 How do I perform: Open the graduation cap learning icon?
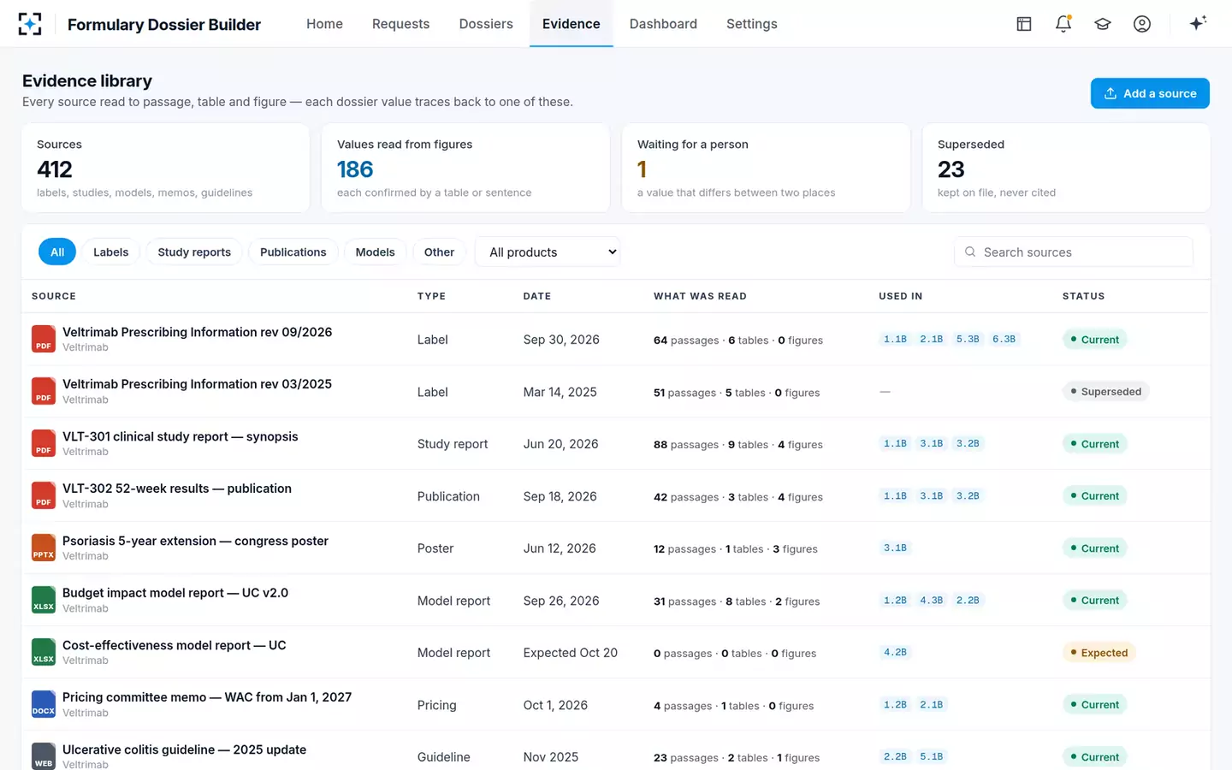point(1103,24)
